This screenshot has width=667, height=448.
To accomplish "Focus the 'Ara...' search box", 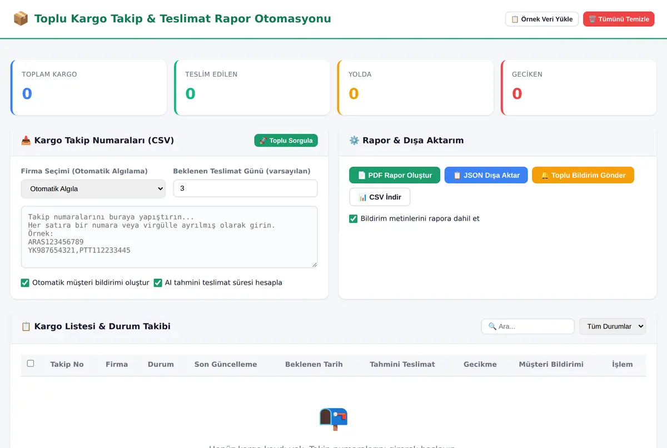I will click(528, 326).
